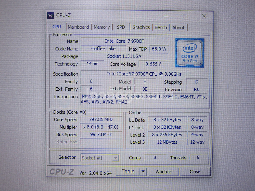Viewport: 255px width, 191px height.
Task: Click the Core Voltage value 0.656 V
Action: [x=153, y=64]
